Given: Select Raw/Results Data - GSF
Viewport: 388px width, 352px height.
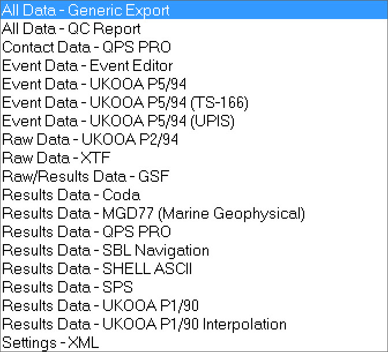Looking at the screenshot, I should [x=86, y=177].
